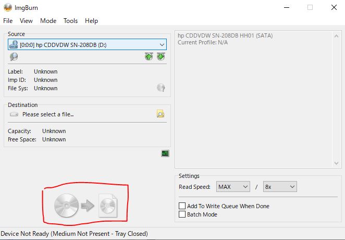Expand the Source drive dropdown
345x240 pixels.
(x=162, y=45)
